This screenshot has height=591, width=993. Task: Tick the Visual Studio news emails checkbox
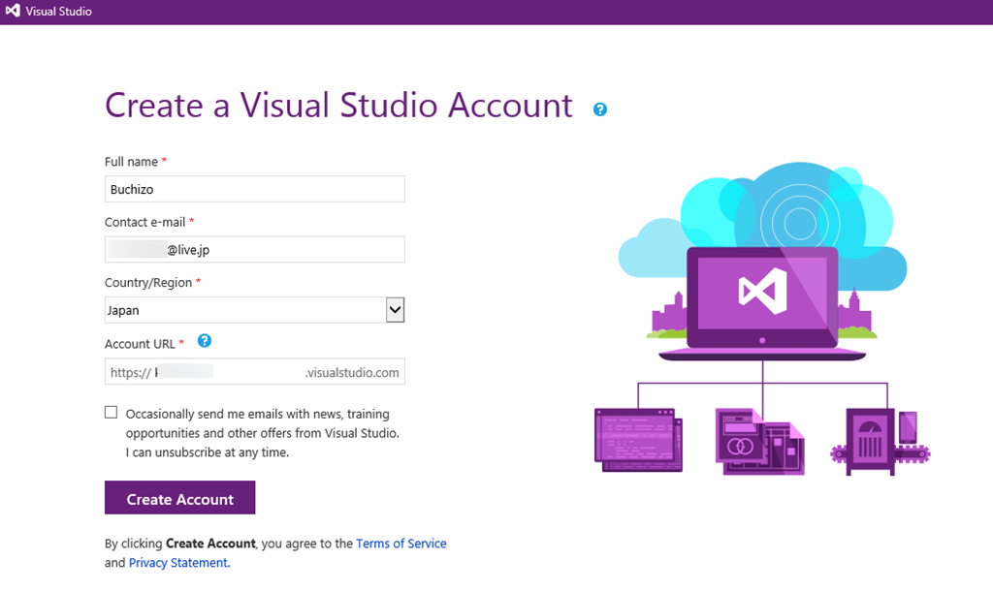(111, 413)
